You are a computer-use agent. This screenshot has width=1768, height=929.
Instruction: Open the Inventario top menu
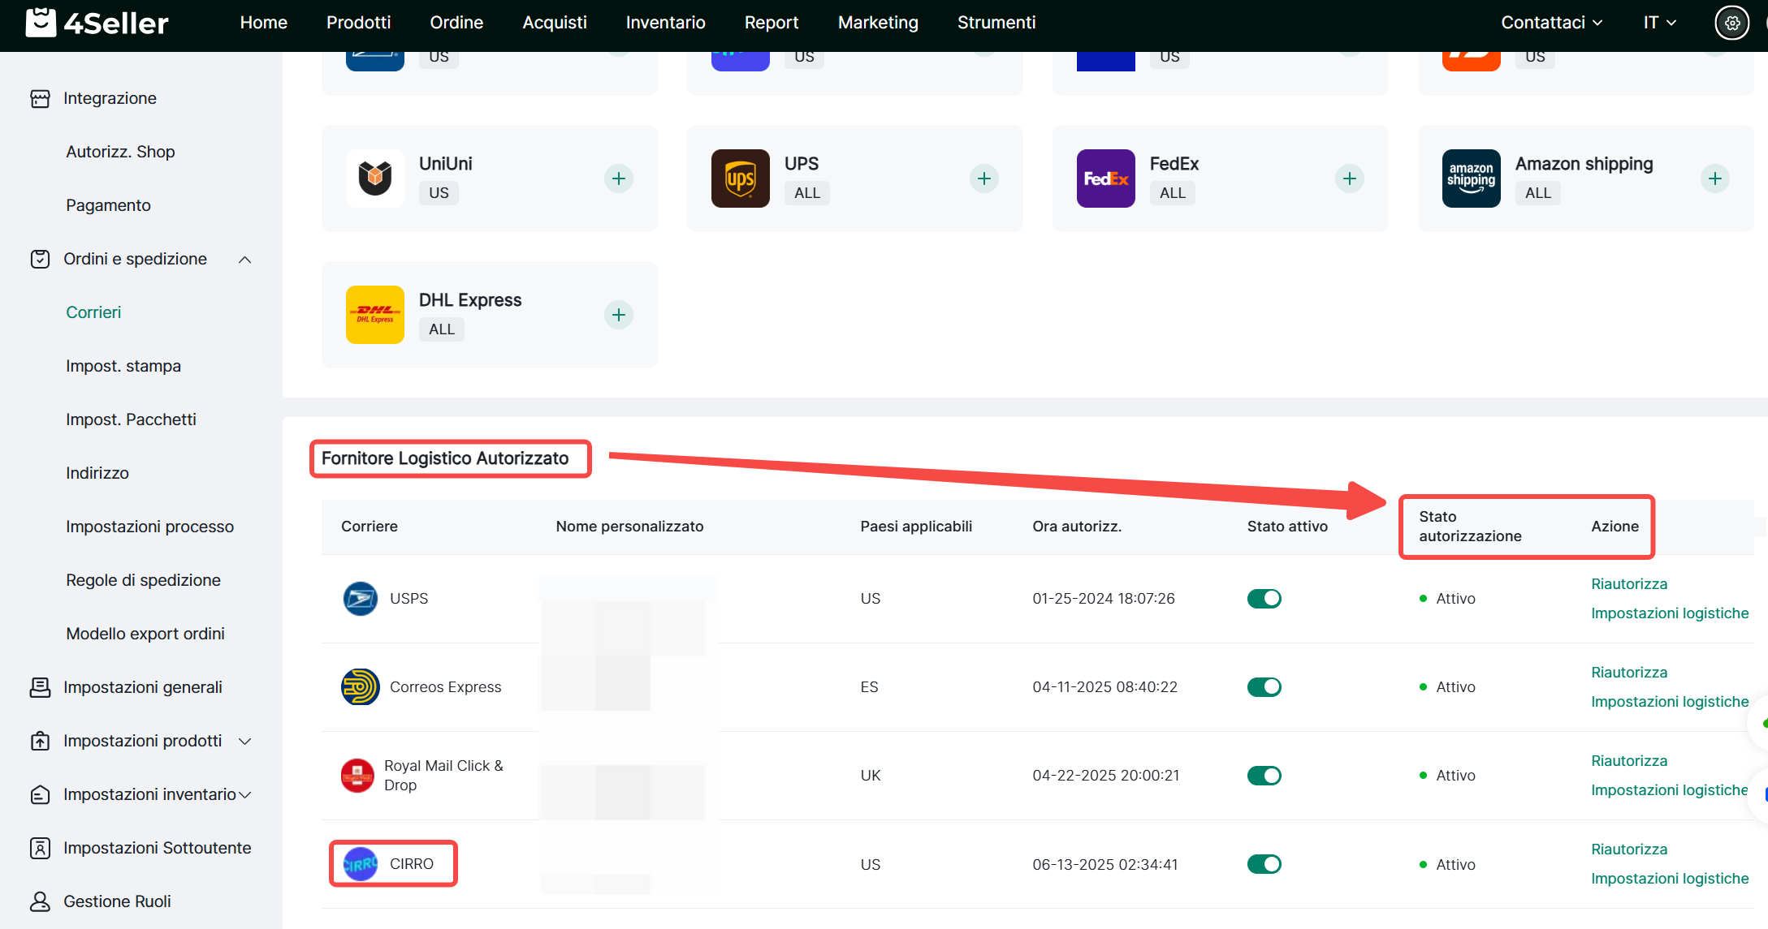[x=665, y=23]
